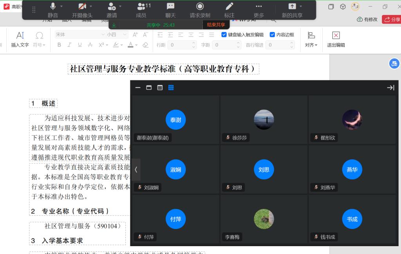Uncheck keyboard input triggers editing checkbox
This screenshot has width=401, height=254.
point(224,34)
